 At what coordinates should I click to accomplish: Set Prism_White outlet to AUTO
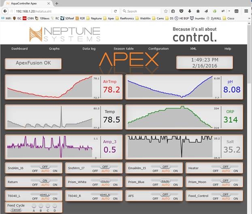pos(105,185)
